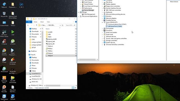Open Local Disk (D:) in navigation pane
The width and height of the screenshot is (180, 101).
tap(36, 76)
